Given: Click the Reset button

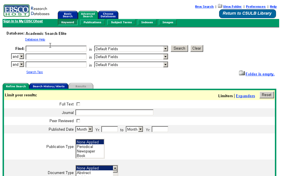Looking at the screenshot, I should pyautogui.click(x=267, y=95).
